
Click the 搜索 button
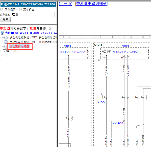point(5,20)
